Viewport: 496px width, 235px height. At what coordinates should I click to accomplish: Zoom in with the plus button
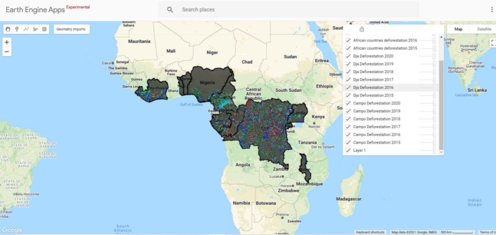pos(7,42)
